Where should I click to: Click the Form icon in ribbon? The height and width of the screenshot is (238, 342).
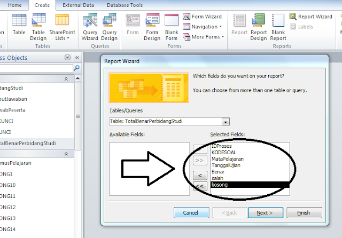point(133,24)
